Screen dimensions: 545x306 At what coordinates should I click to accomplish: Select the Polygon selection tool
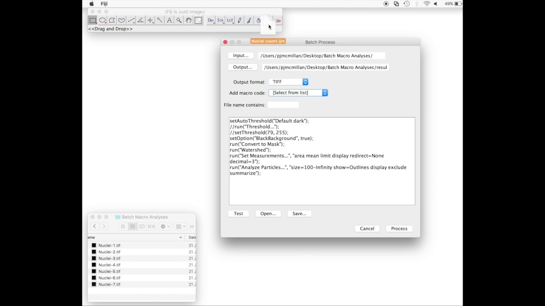click(112, 20)
